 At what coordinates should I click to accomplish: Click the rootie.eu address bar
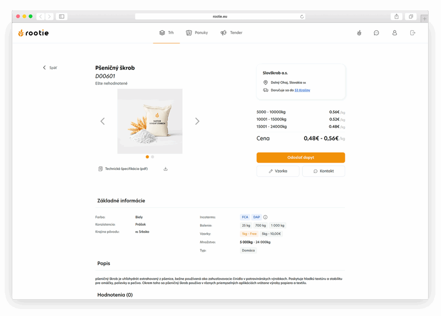coord(220,16)
